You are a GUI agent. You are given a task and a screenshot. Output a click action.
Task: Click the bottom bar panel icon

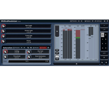point(77,64)
